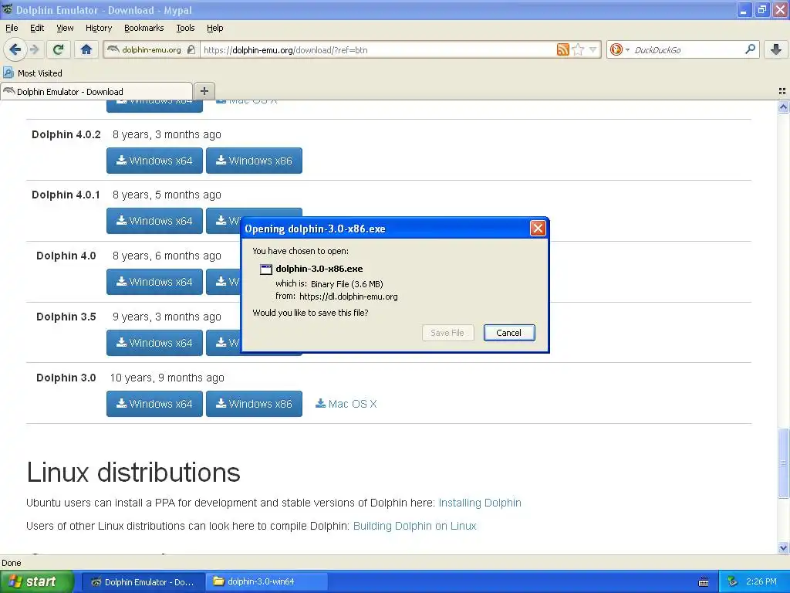Download Dolphin 4.0.2 Windows x86
Viewport: 790px width, 593px height.
click(x=254, y=161)
